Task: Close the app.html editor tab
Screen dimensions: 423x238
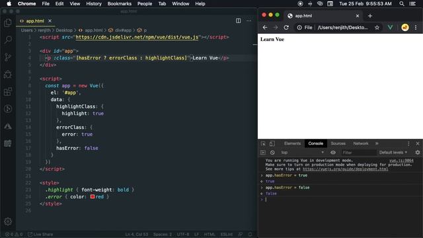Action: [50, 20]
